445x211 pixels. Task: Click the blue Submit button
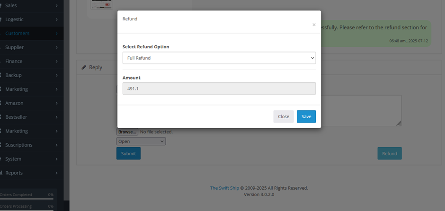tap(128, 153)
